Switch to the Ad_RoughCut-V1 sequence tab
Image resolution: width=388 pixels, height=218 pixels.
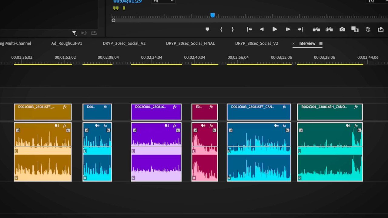67,43
